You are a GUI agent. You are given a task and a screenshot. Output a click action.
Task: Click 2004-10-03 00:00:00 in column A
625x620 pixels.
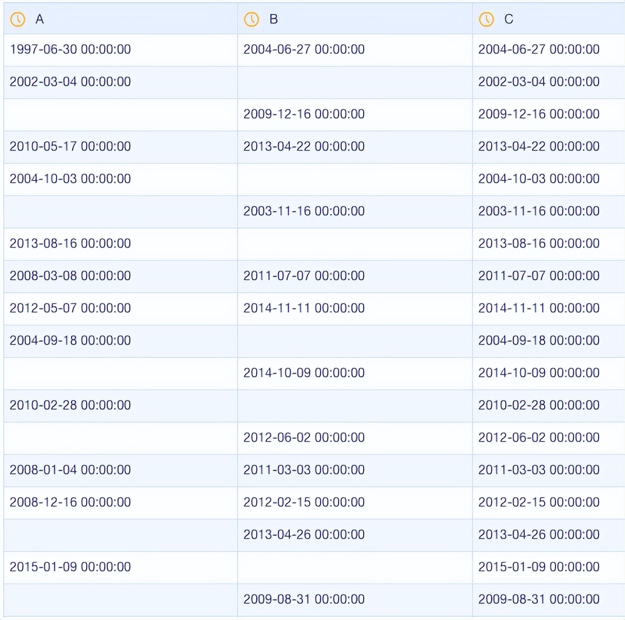pyautogui.click(x=70, y=179)
